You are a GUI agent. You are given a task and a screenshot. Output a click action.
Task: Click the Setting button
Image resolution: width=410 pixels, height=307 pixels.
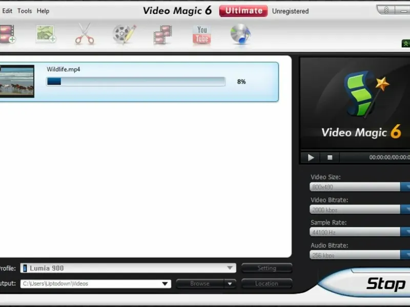pos(266,268)
